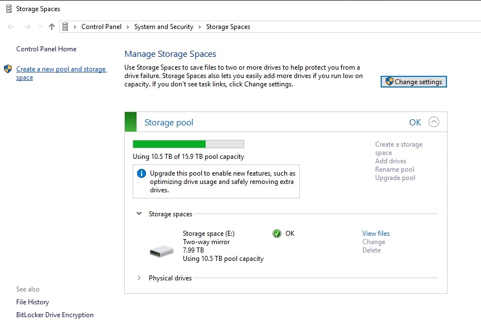Click the pool OK status text
This screenshot has height=330, width=481.
coord(415,123)
